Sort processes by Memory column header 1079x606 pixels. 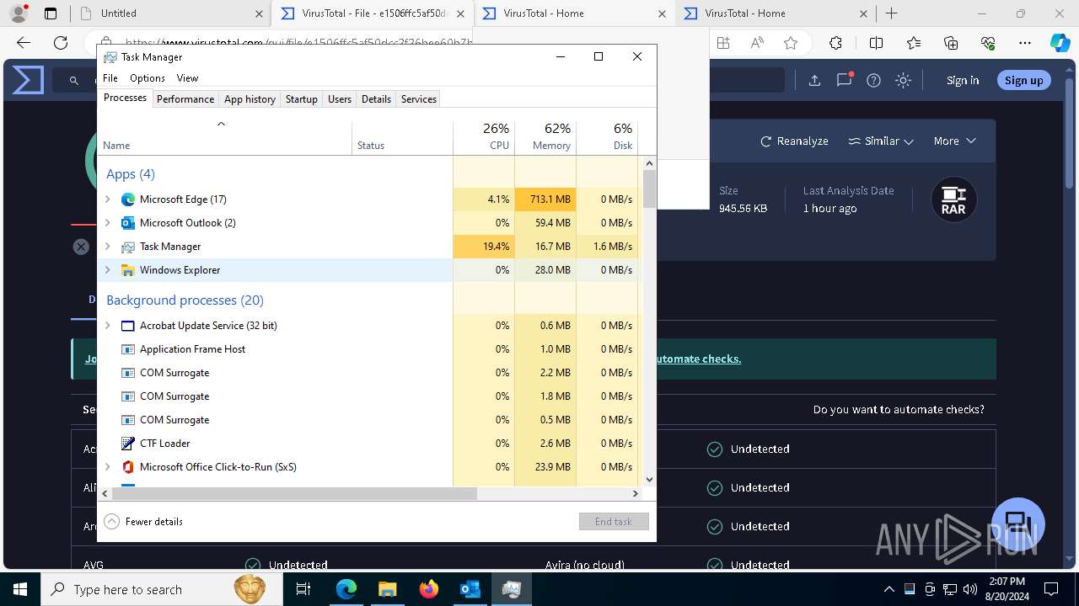[x=545, y=137]
